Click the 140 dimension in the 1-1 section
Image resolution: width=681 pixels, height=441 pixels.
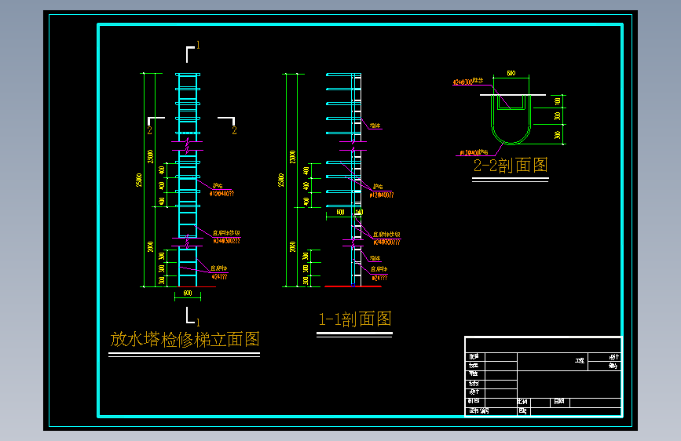pyautogui.click(x=359, y=212)
